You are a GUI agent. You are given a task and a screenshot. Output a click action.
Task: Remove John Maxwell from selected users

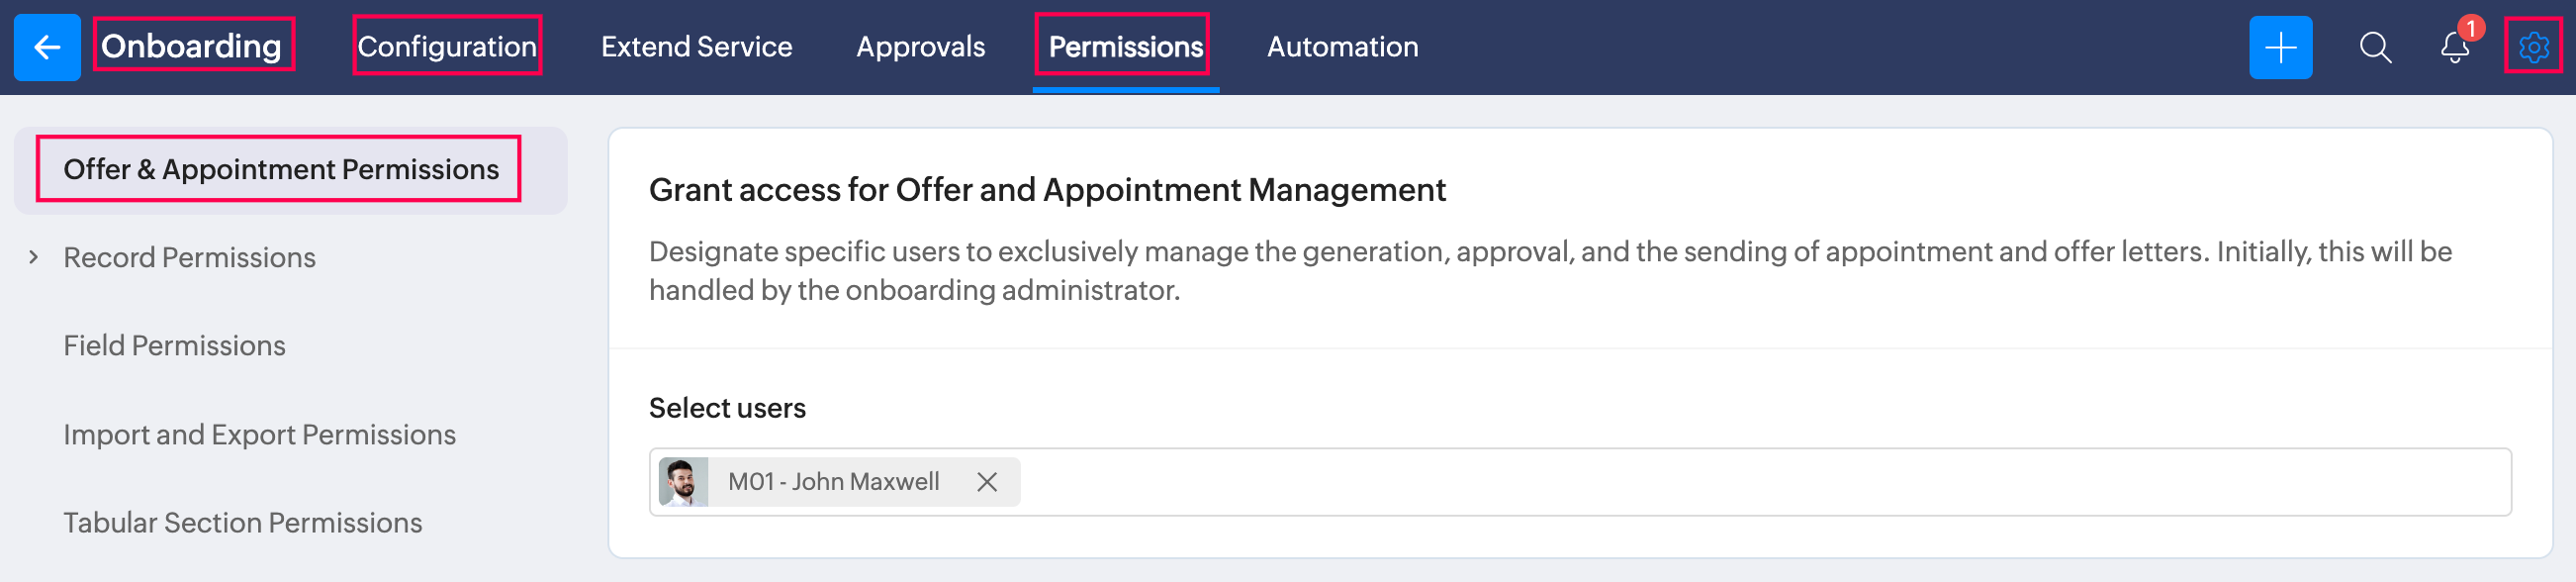(x=987, y=482)
